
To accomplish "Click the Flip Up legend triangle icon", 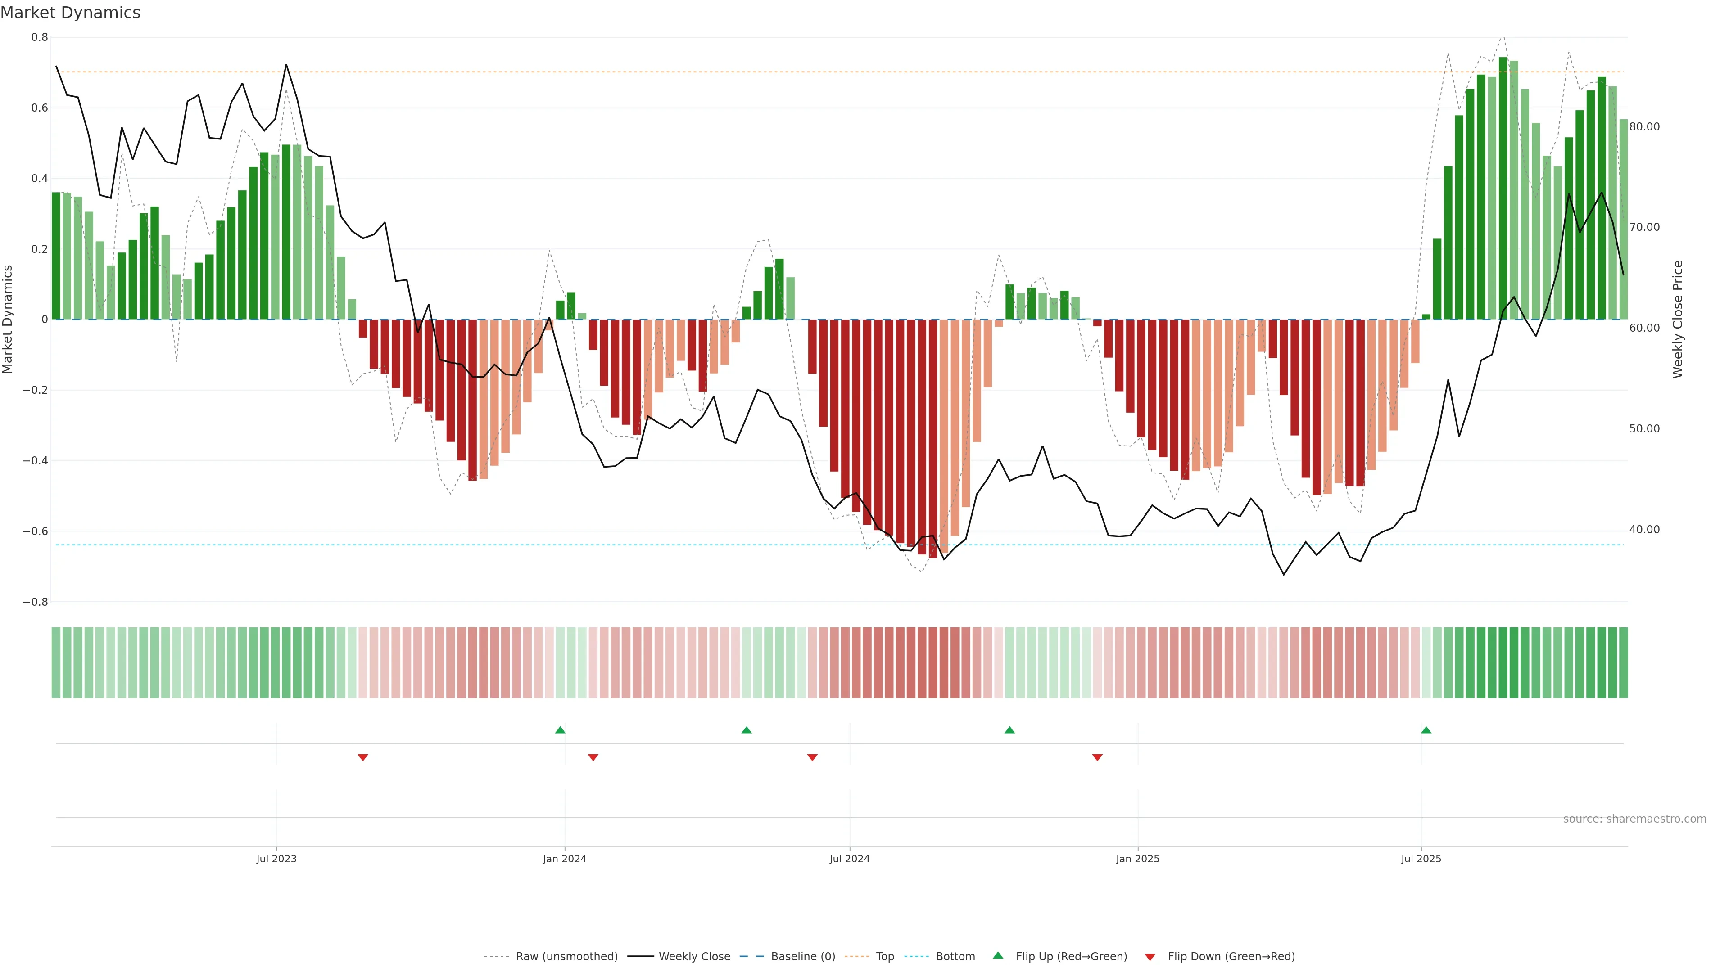I will (x=997, y=955).
